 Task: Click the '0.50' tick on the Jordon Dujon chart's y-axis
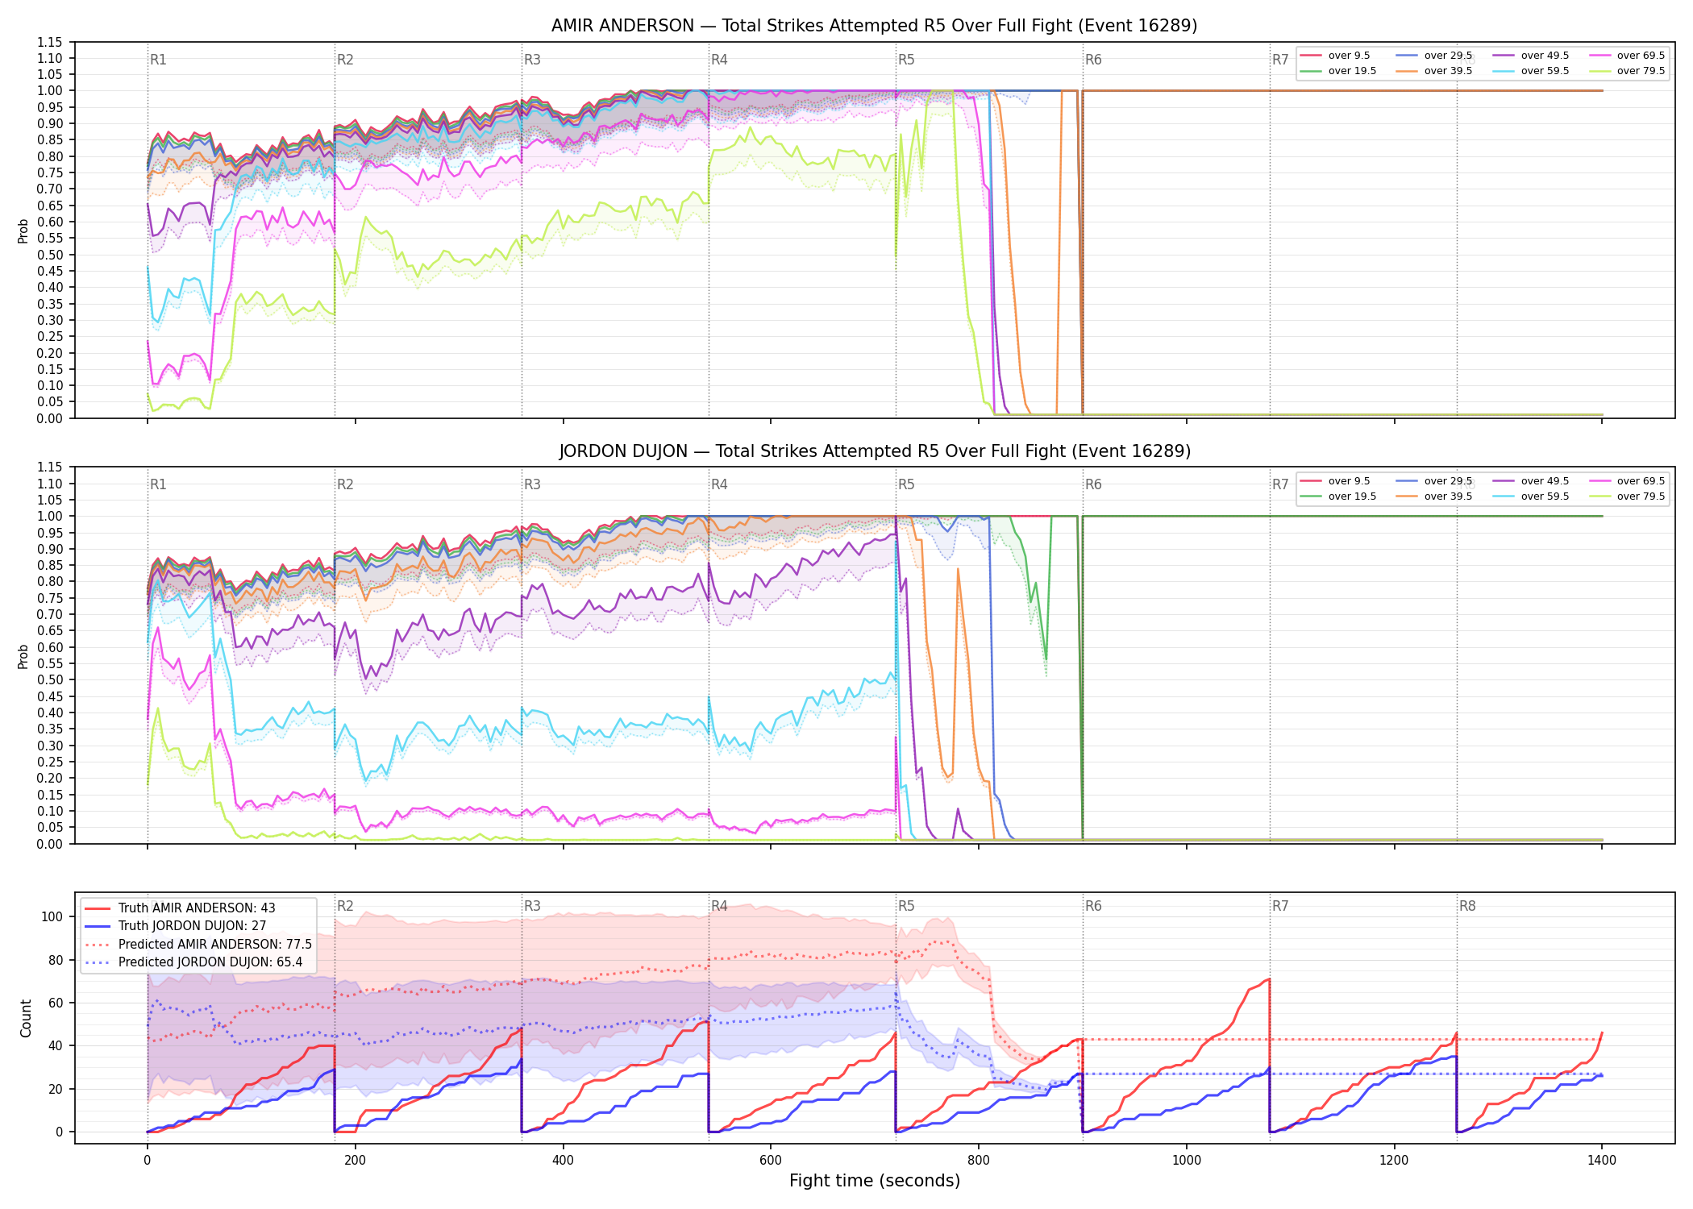click(50, 680)
